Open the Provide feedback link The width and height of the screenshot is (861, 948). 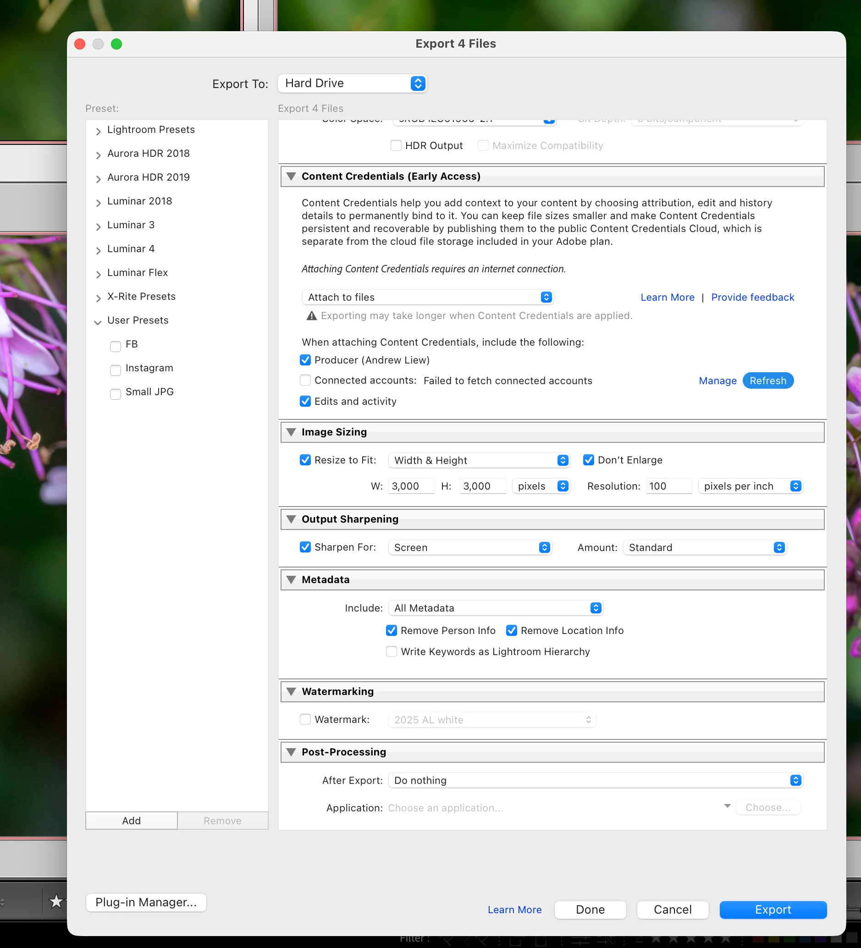pos(752,297)
